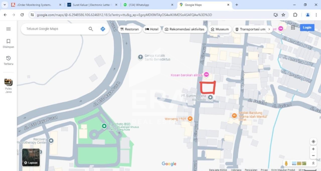The height and width of the screenshot is (171, 321).
Task: Open the tab search dropdown arrow
Action: (x=5, y=5)
